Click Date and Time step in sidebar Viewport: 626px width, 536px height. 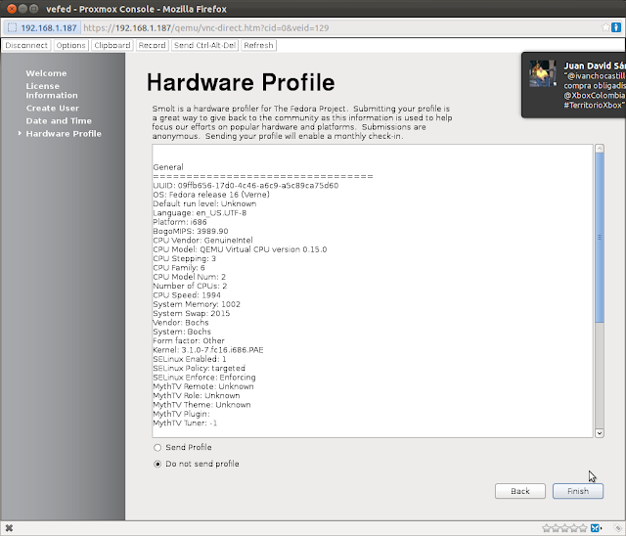pyautogui.click(x=59, y=120)
